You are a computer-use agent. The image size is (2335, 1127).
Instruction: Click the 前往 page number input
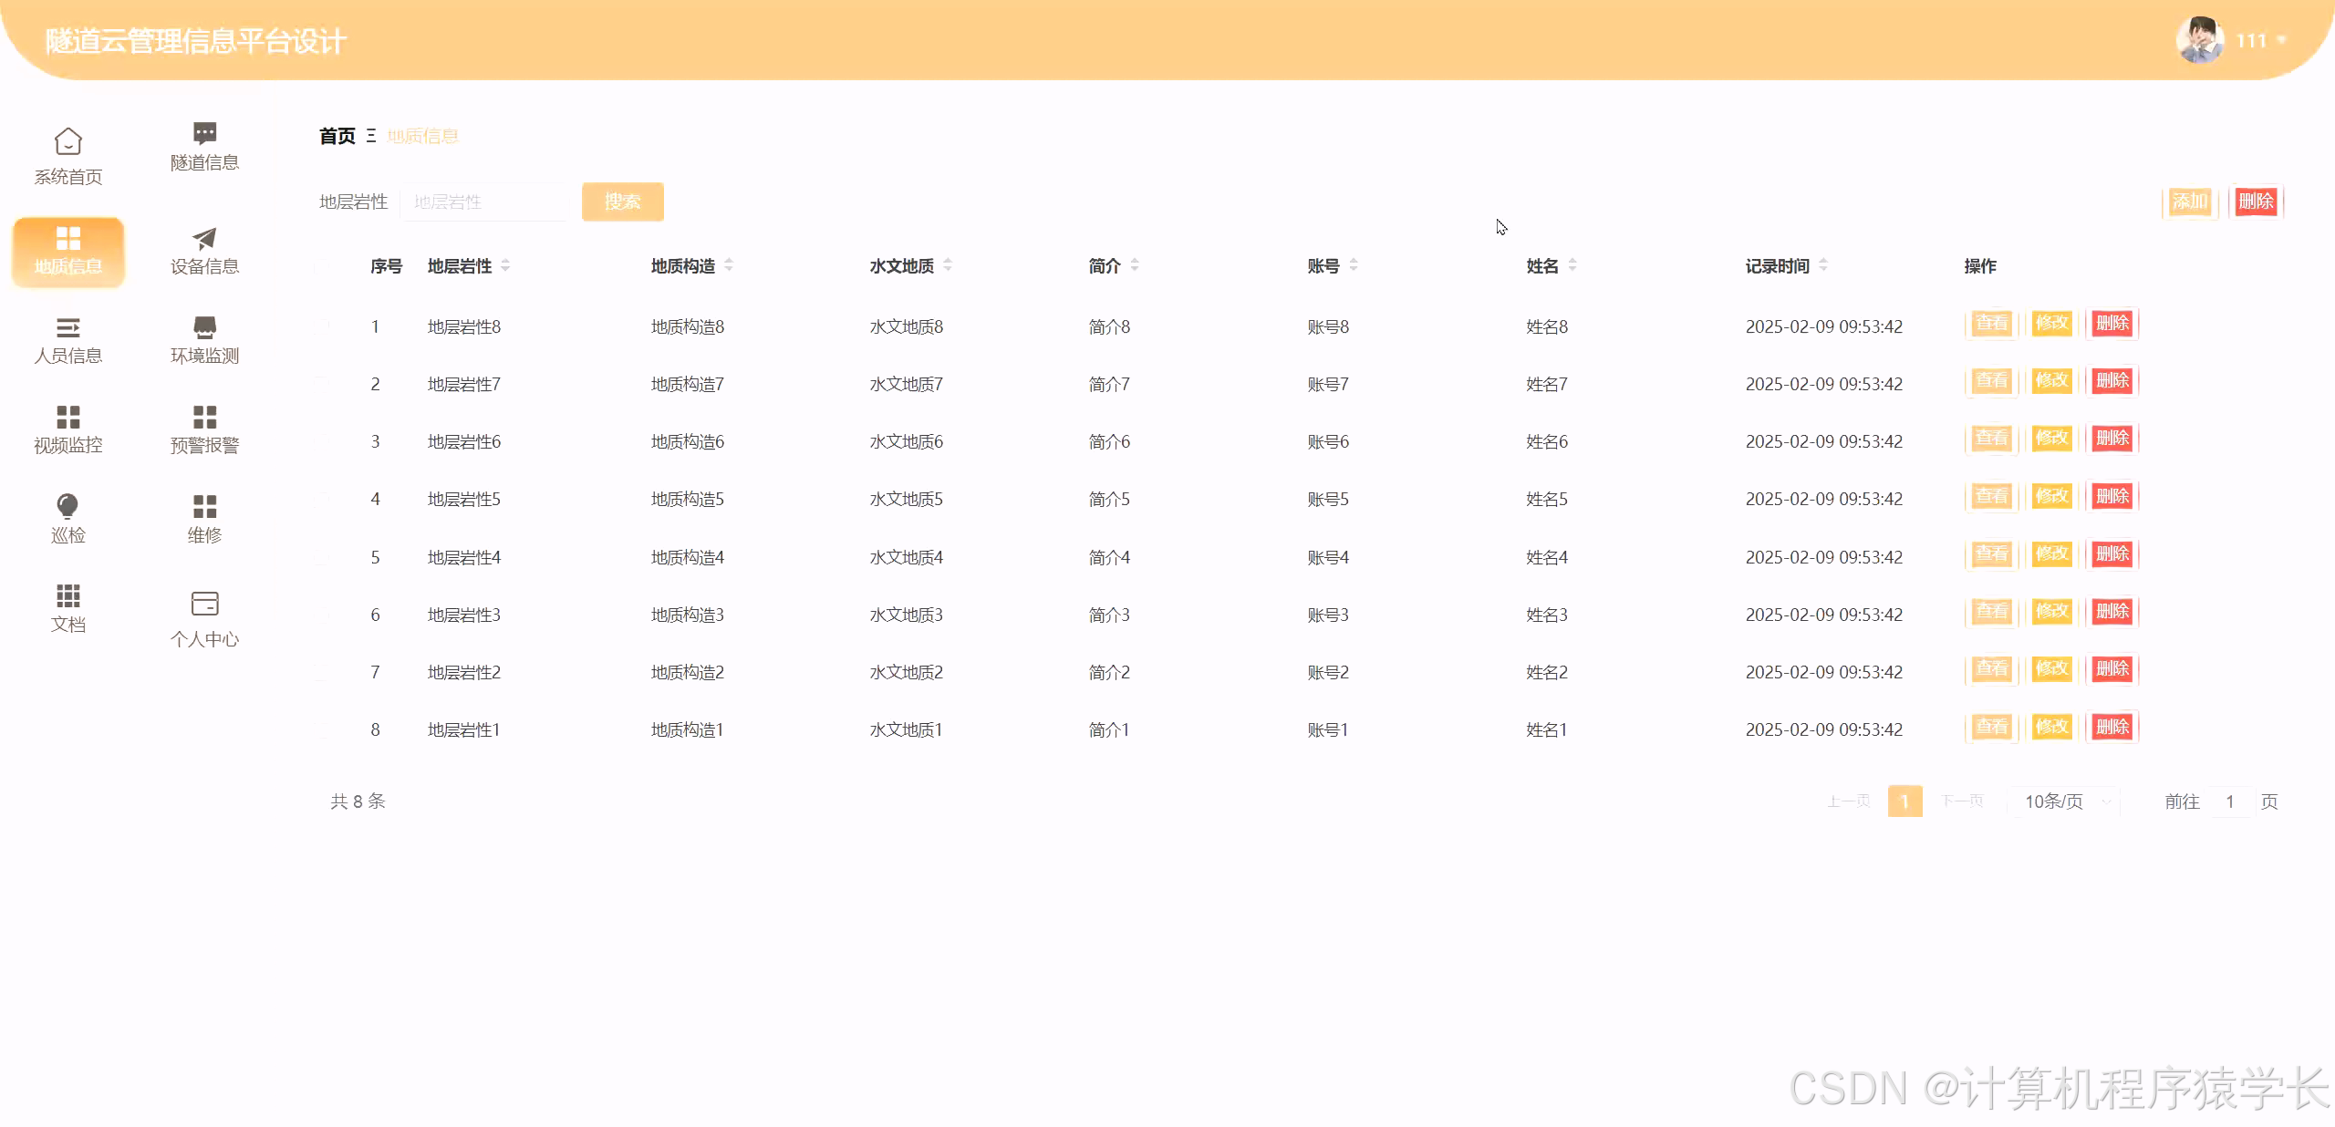click(x=2231, y=801)
